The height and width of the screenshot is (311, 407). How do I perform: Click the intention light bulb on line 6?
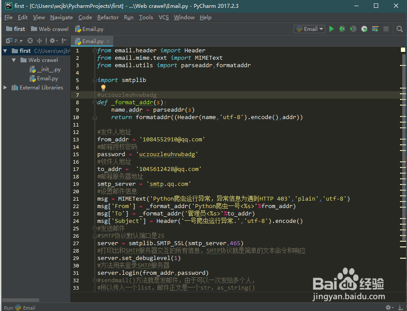(103, 88)
